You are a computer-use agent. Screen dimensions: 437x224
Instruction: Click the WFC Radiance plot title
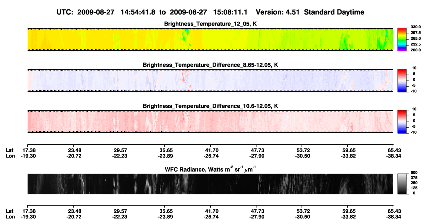[x=210, y=169]
